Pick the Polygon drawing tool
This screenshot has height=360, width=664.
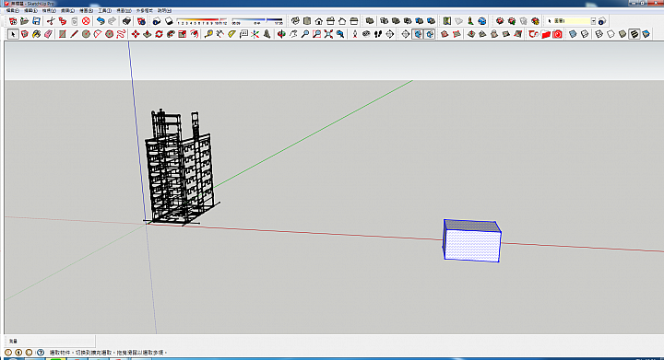[x=109, y=34]
